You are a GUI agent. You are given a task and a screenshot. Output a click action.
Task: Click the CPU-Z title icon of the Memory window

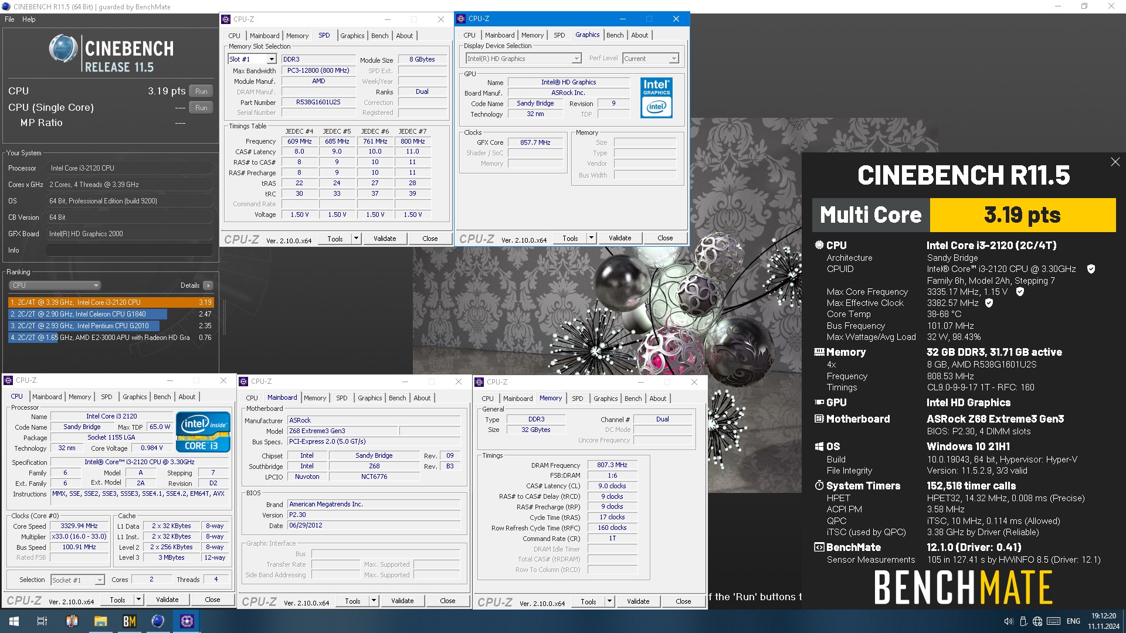point(479,382)
